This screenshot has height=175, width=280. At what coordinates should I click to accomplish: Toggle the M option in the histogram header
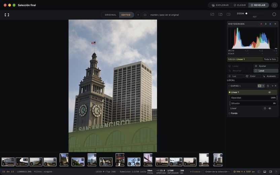[x=275, y=24]
